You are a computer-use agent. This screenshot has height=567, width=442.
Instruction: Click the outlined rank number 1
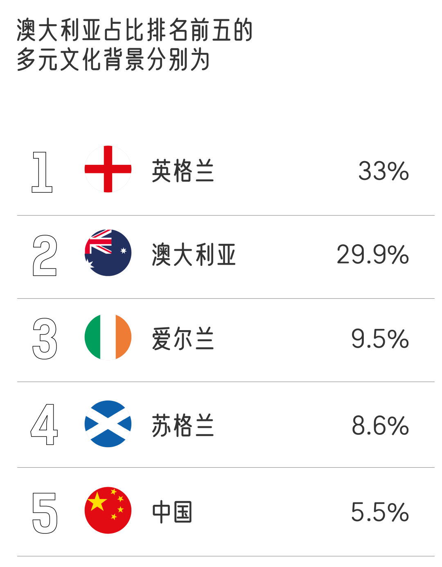coord(42,172)
